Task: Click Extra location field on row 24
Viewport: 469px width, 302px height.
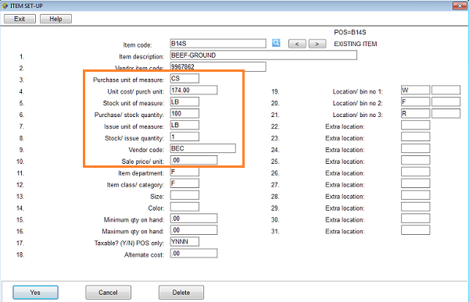Action: (416, 148)
